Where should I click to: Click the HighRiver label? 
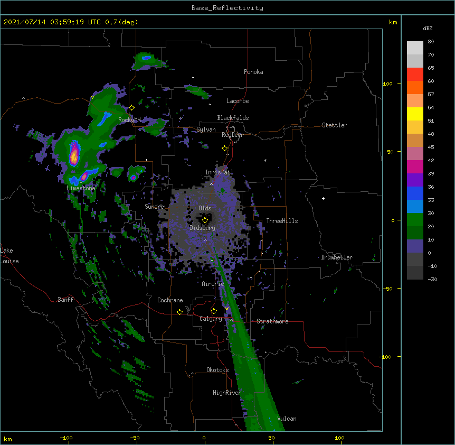tap(227, 393)
